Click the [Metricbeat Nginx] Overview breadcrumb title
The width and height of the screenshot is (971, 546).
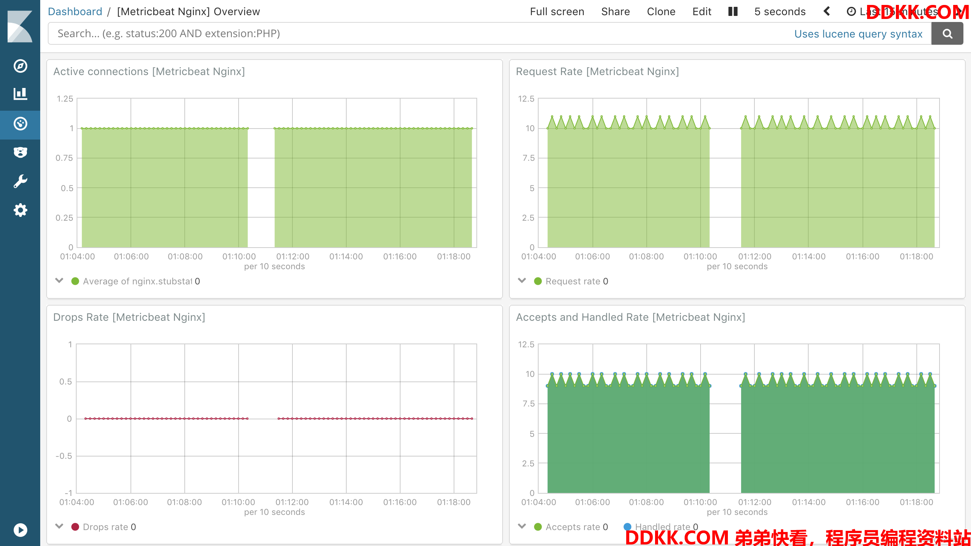tap(189, 12)
